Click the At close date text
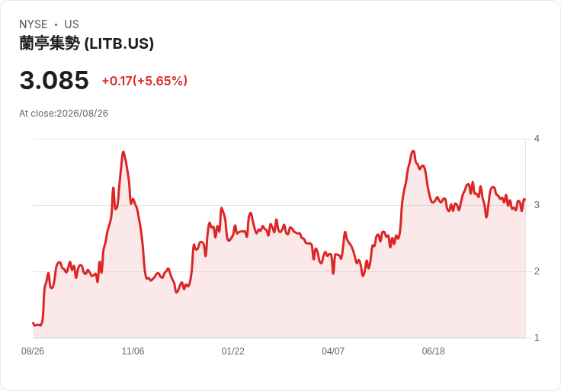 pyautogui.click(x=64, y=114)
